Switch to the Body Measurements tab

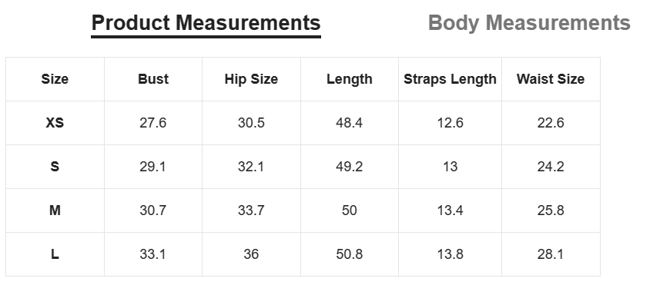(529, 23)
